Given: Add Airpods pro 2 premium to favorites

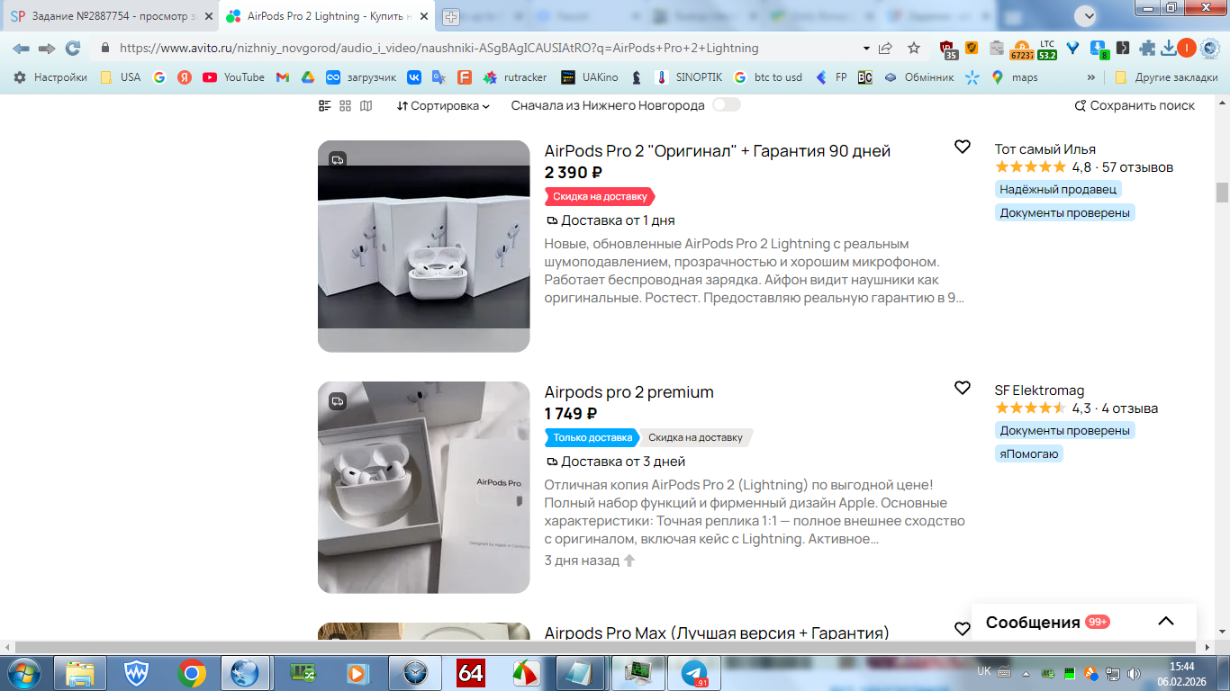Looking at the screenshot, I should pos(962,388).
